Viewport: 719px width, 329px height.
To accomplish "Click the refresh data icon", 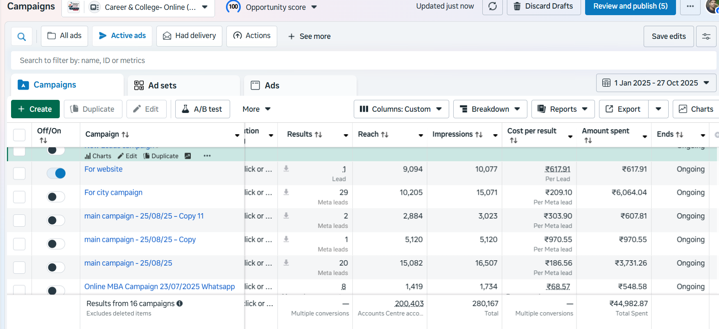I will pyautogui.click(x=493, y=7).
